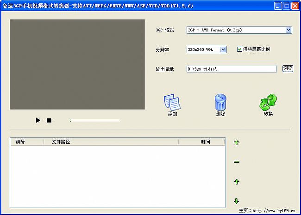The height and width of the screenshot is (215, 301).
Task: Remove file using green minus icon
Action: pos(237,162)
